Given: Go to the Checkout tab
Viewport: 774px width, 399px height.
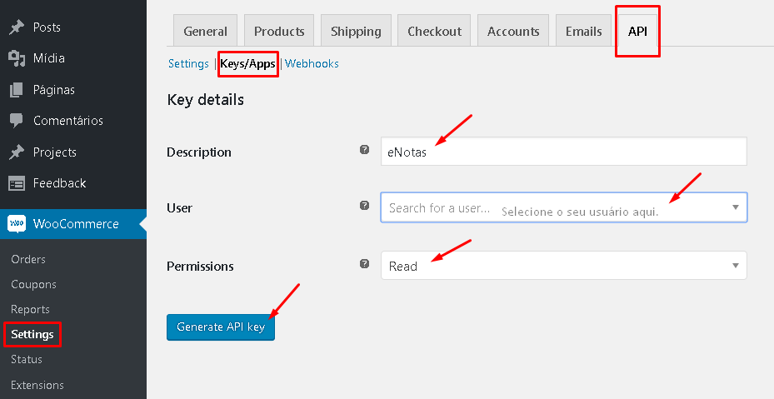Looking at the screenshot, I should click(x=434, y=31).
